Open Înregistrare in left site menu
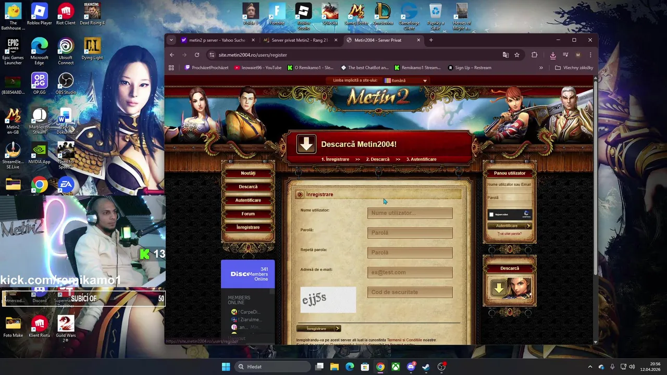This screenshot has width=667, height=375. (248, 227)
